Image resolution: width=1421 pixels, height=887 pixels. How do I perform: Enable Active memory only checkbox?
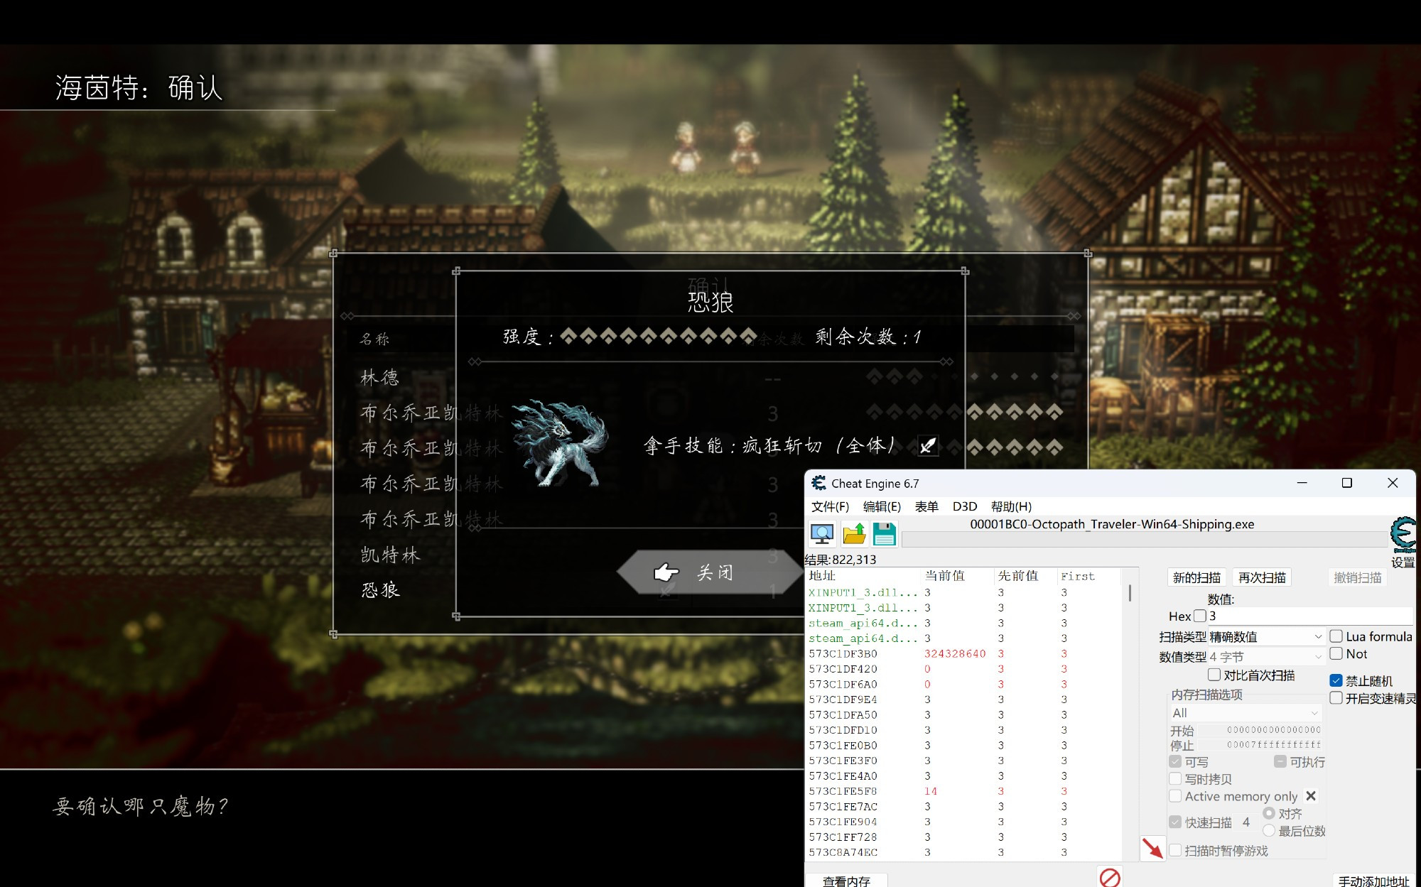coord(1175,796)
